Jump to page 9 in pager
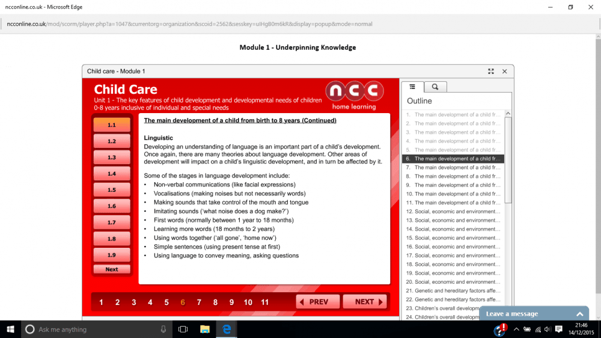 (231, 302)
